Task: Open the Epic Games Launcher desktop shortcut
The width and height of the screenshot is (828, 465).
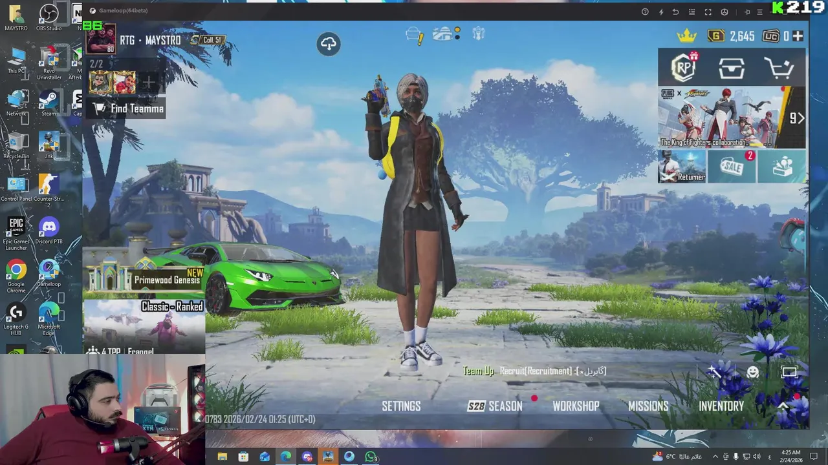Action: click(x=16, y=234)
